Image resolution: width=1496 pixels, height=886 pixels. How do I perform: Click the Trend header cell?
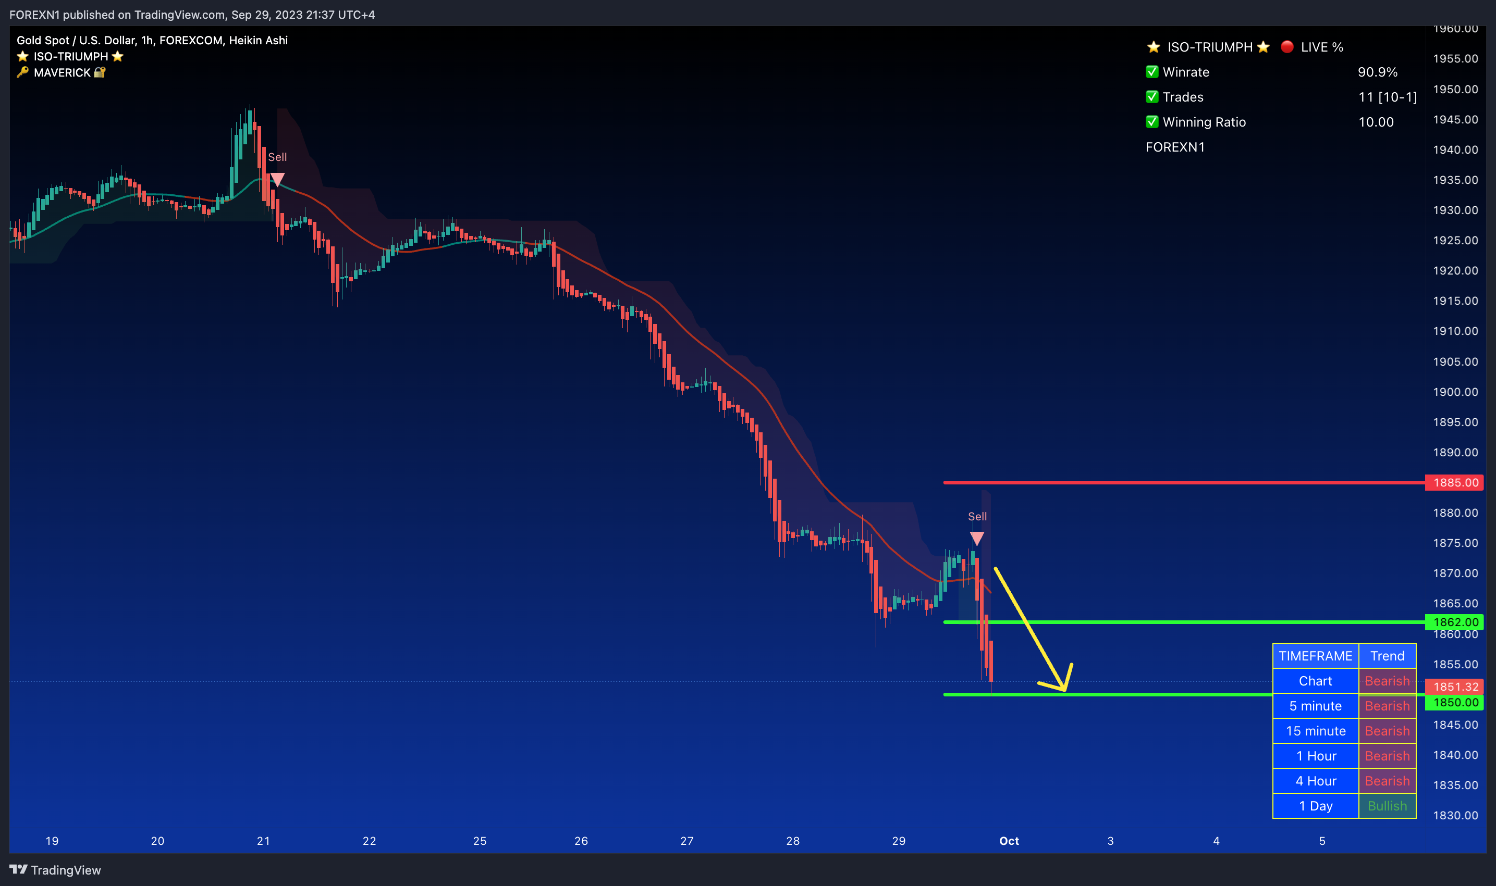coord(1387,656)
